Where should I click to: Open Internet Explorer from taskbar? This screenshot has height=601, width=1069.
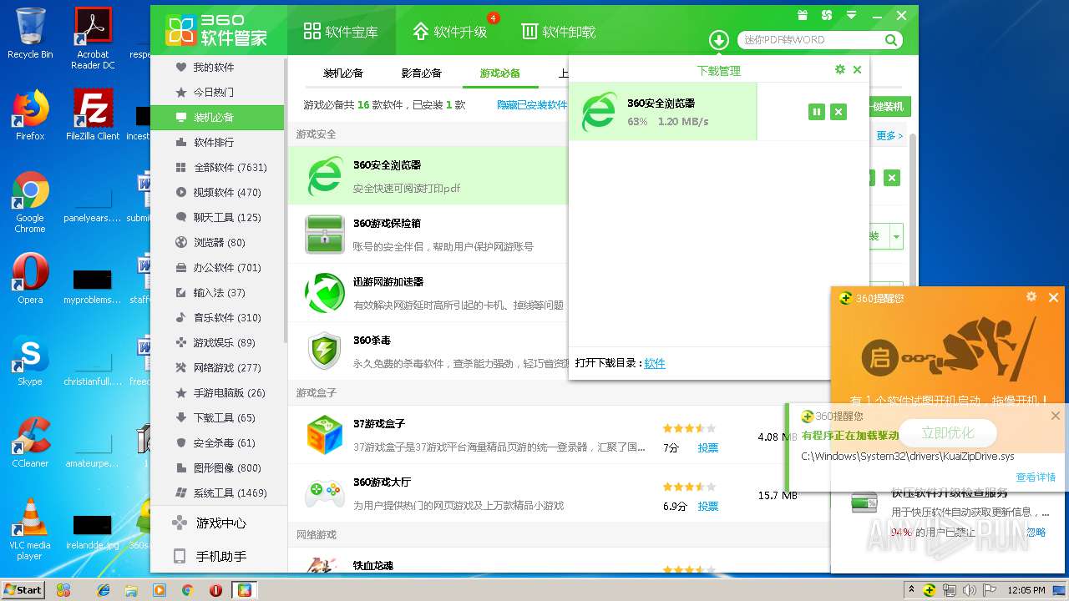[x=104, y=589]
